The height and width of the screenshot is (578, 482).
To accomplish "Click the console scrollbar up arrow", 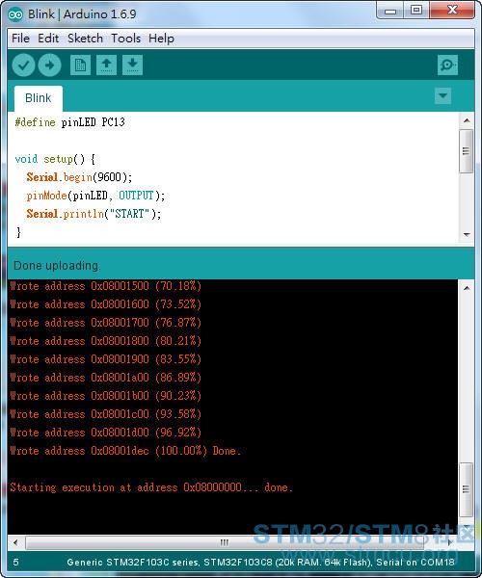I will 467,288.
